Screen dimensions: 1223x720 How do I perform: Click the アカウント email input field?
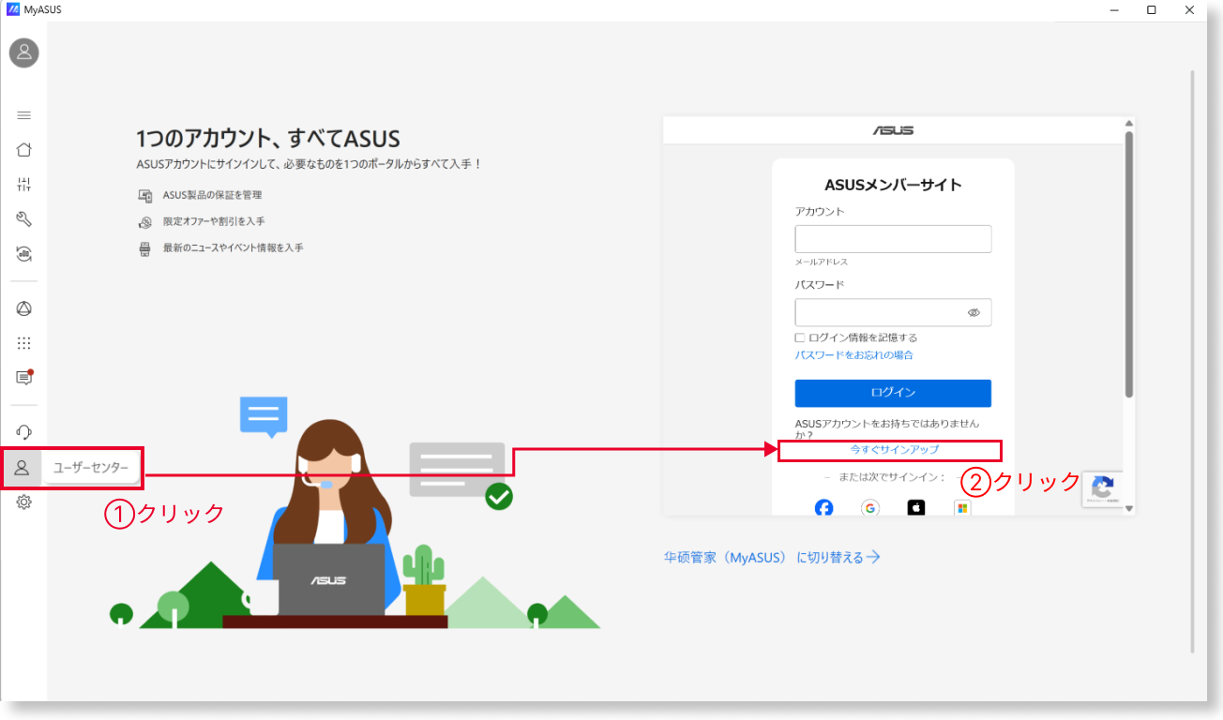tap(893, 239)
